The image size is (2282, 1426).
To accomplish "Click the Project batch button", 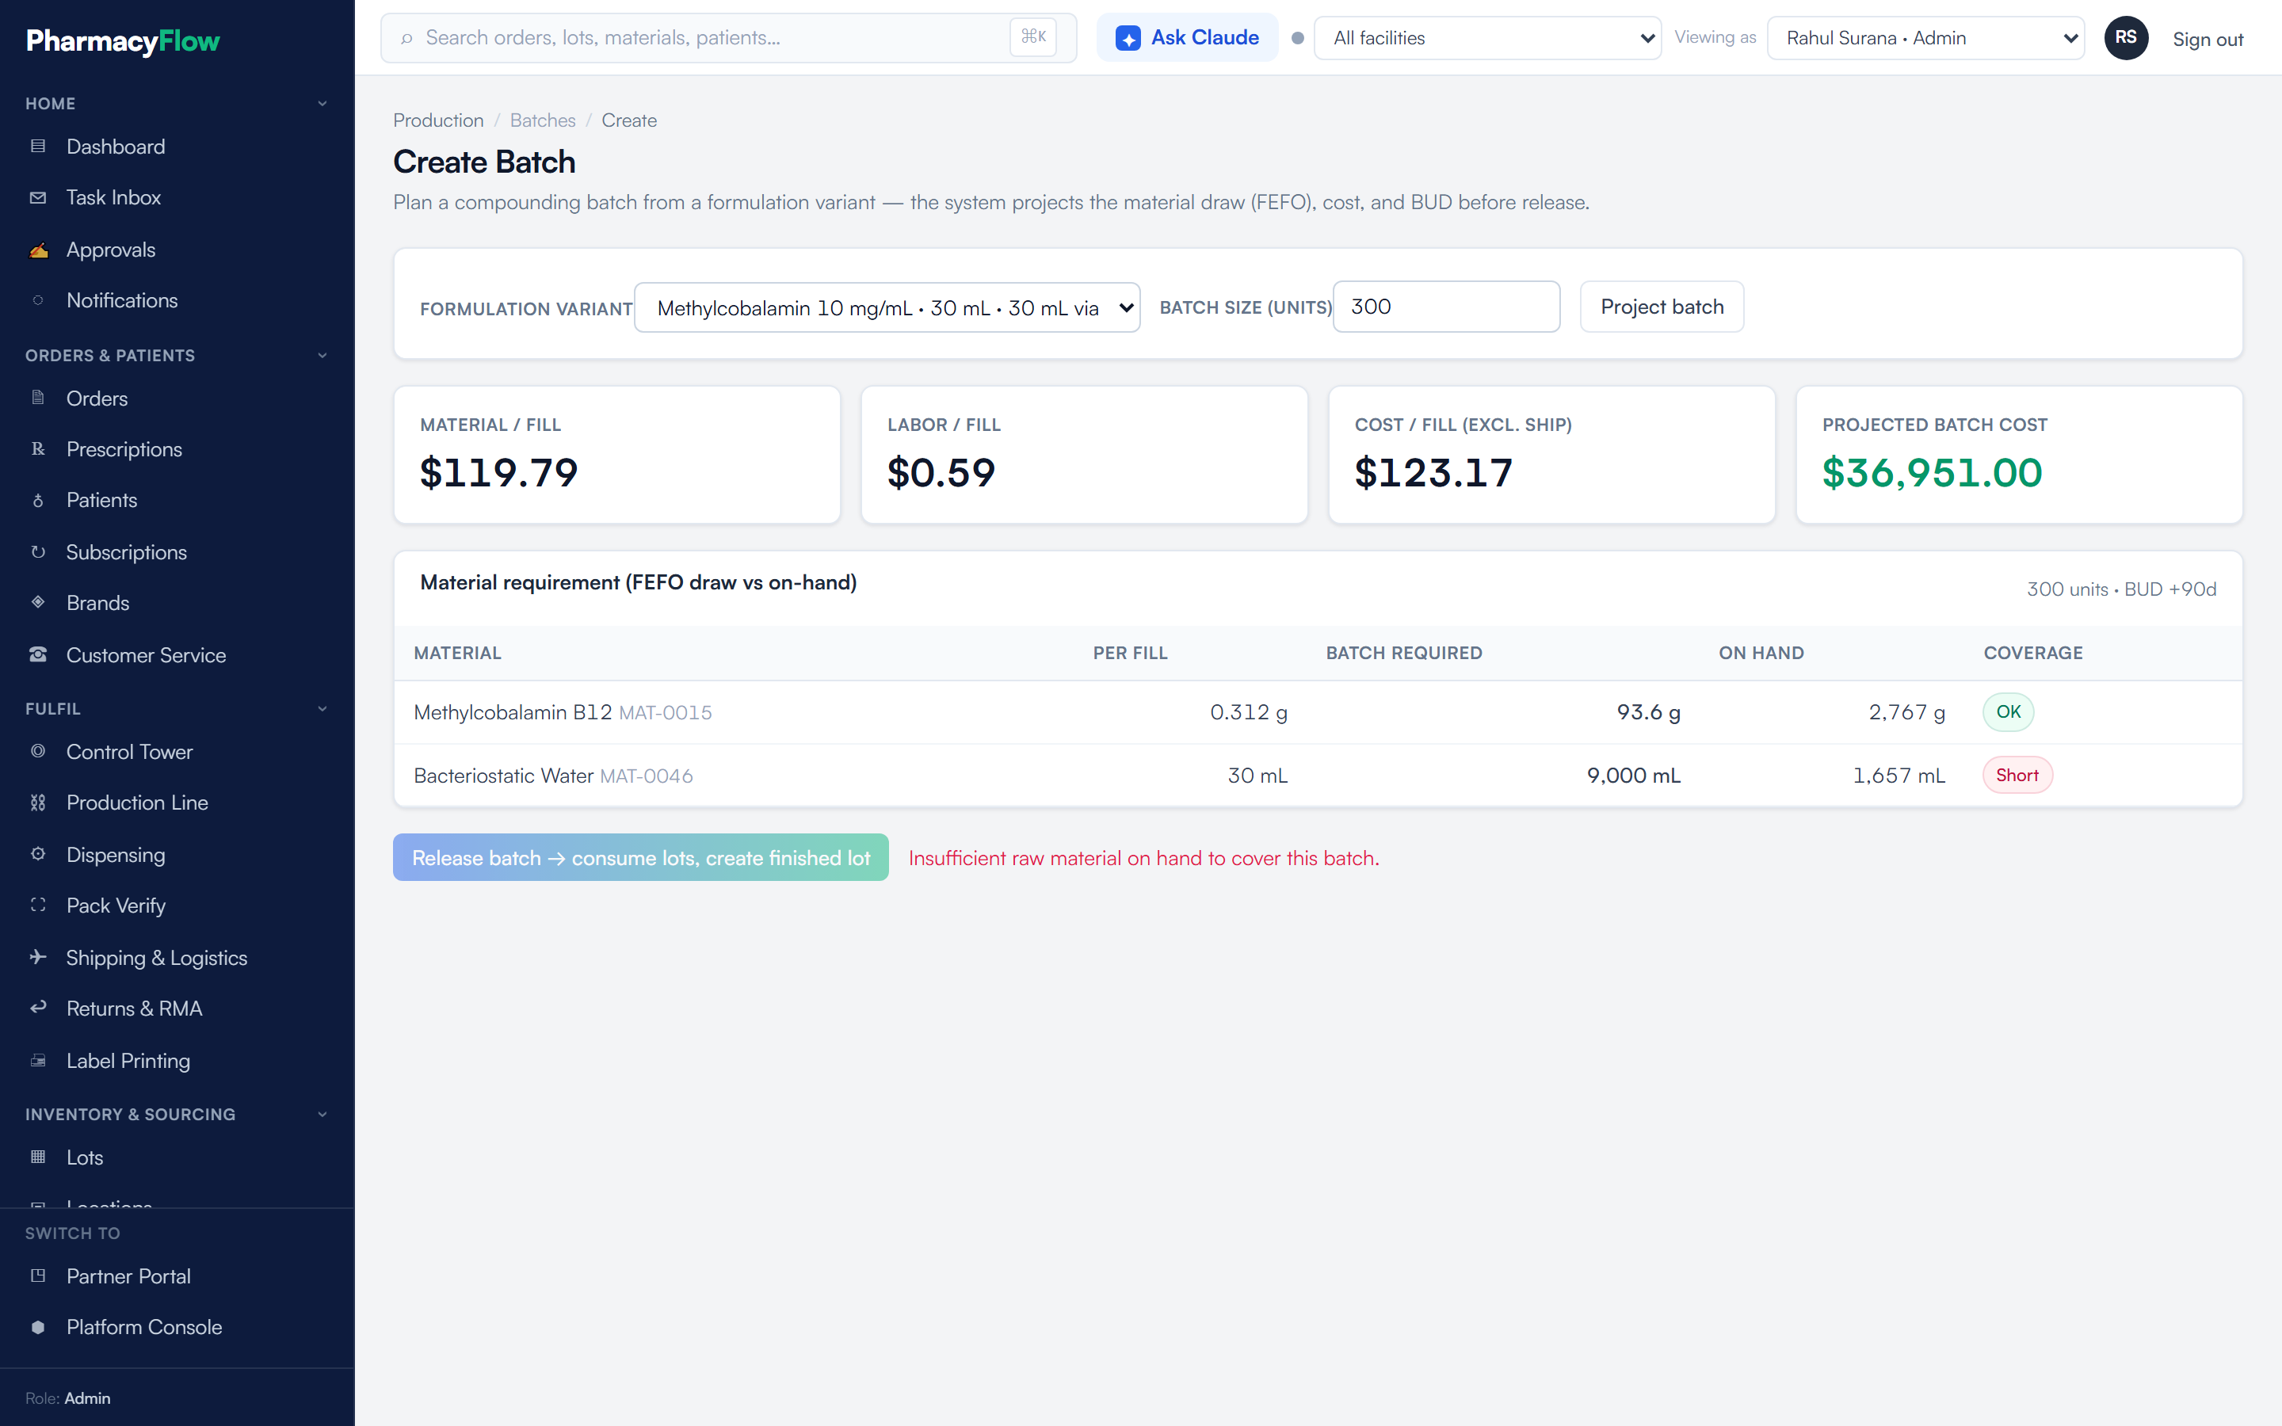I will [1662, 307].
